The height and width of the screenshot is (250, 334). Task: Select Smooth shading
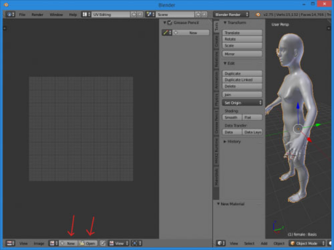[x=232, y=117]
